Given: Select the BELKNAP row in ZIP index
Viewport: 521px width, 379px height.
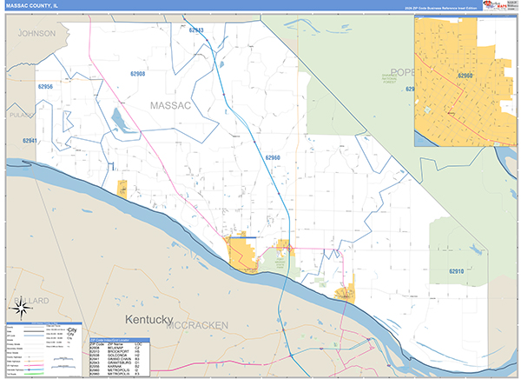Looking at the screenshot, I should pyautogui.click(x=120, y=348).
